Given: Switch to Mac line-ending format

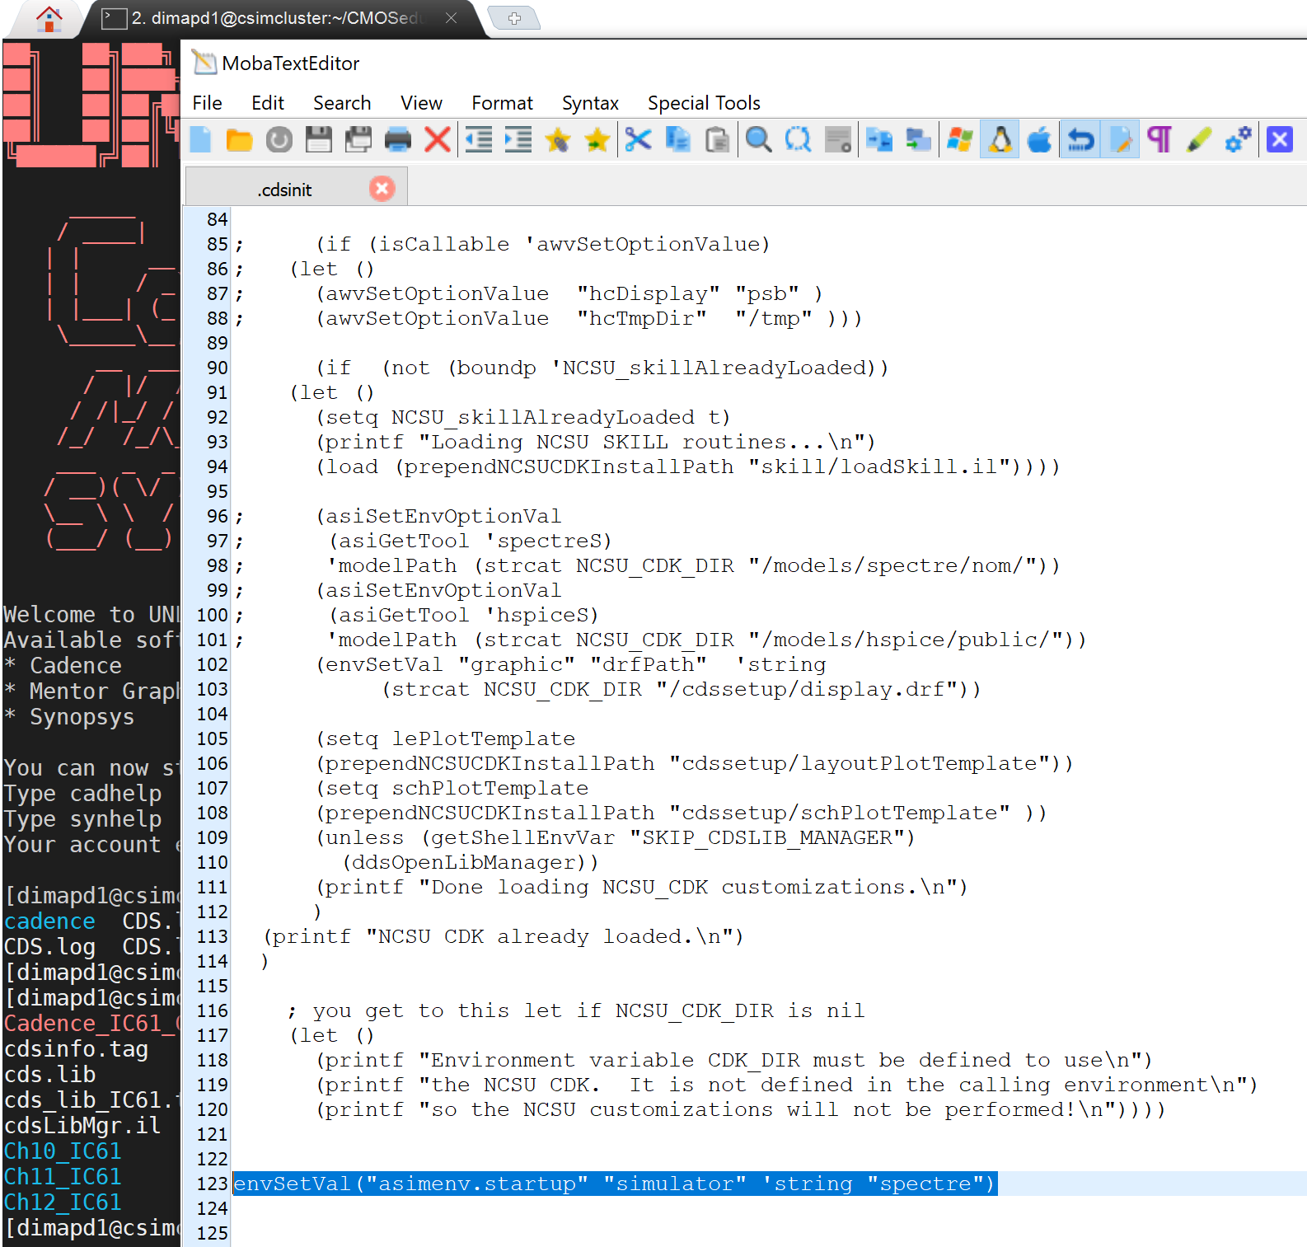Looking at the screenshot, I should point(1039,140).
